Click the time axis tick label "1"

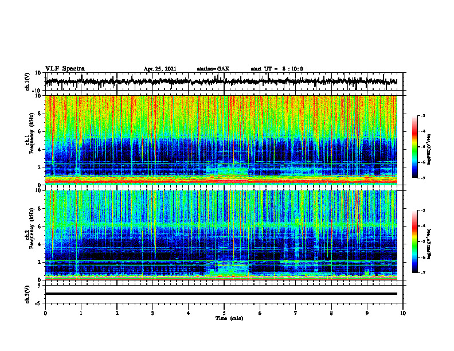81,313
